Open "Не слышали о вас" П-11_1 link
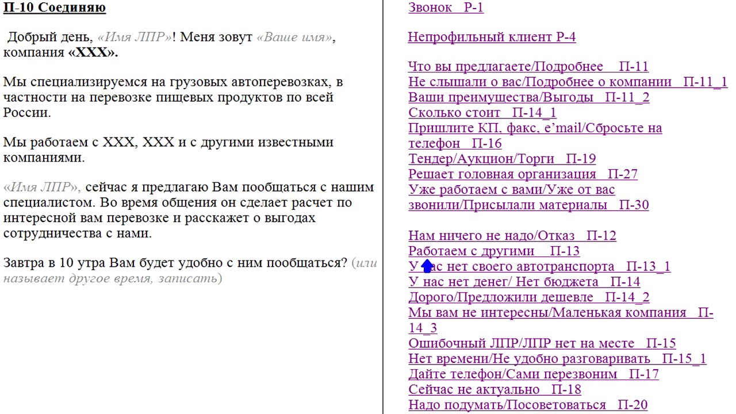736x414 pixels. (568, 82)
